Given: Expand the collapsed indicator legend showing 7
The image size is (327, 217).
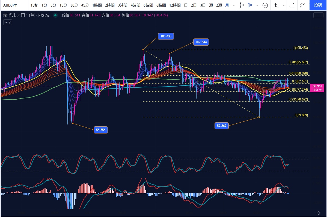Looking at the screenshot, I should tap(8, 22).
